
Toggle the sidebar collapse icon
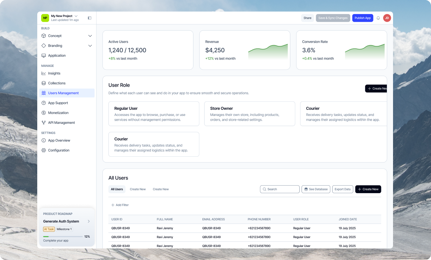[90, 18]
